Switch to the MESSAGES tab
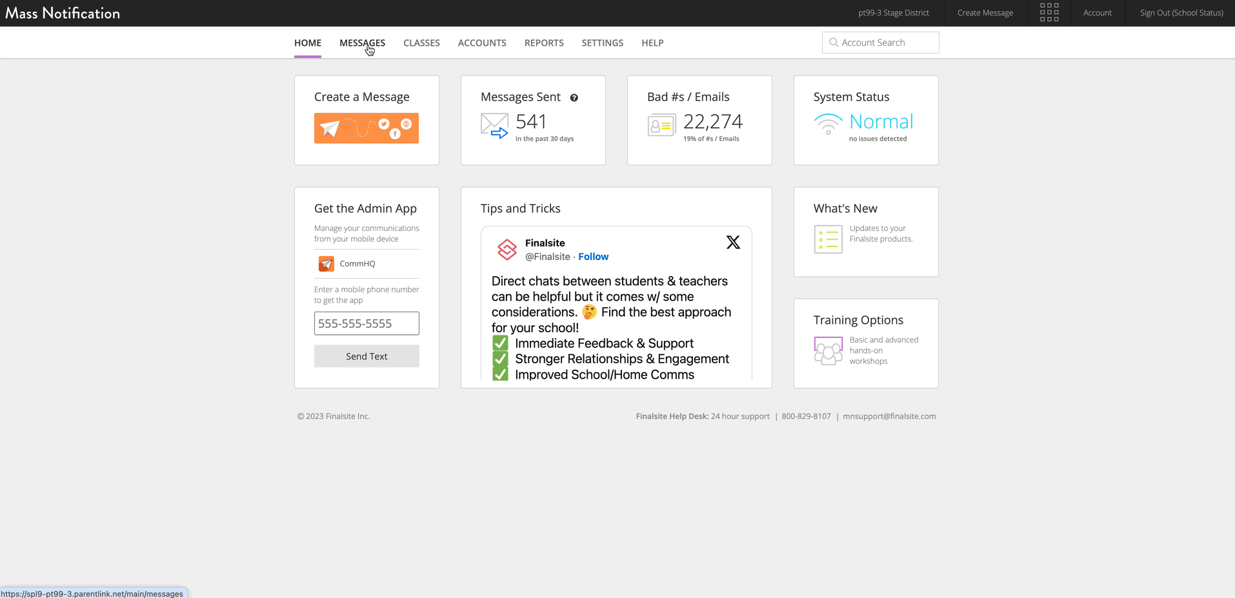 tap(362, 43)
